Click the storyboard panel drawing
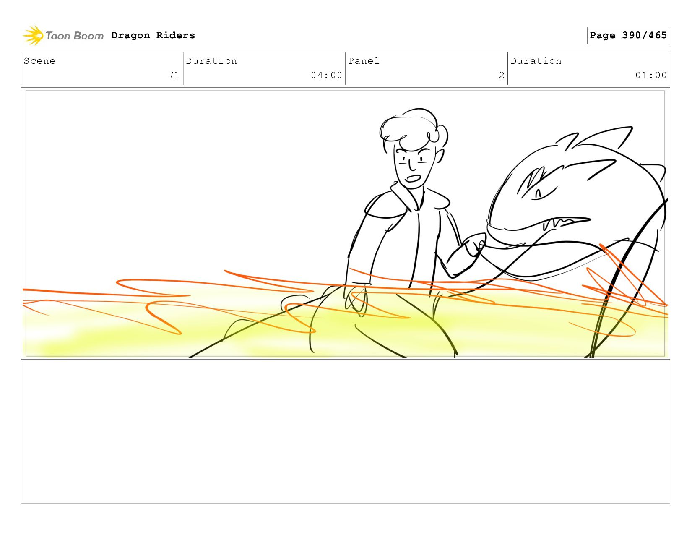The height and width of the screenshot is (535, 692). tap(346, 223)
